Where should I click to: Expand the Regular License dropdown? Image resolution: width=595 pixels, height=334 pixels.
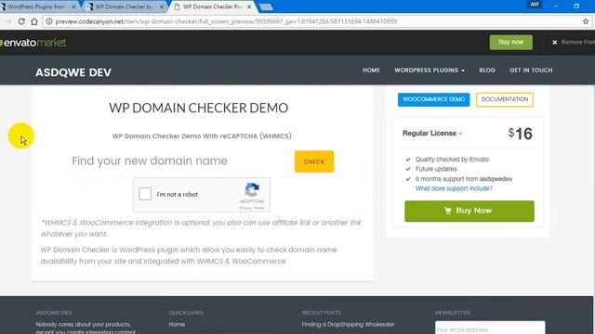[x=432, y=134]
